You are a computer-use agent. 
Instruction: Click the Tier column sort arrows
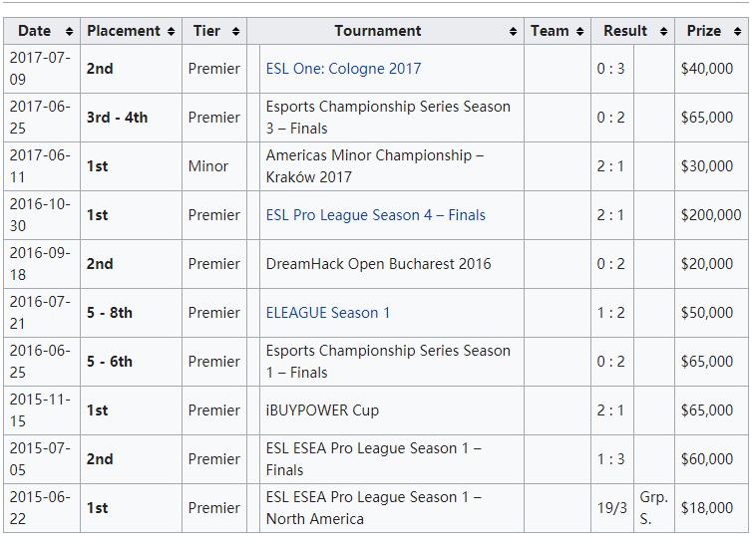235,32
